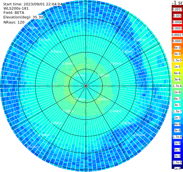Pick the 3e-7 colorbar value

pos(177,105)
